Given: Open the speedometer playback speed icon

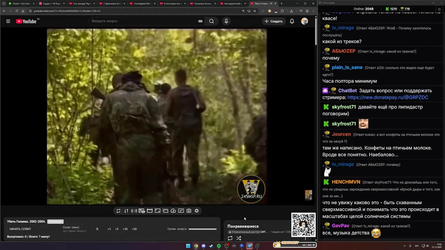Looking at the screenshot, I should click(173, 211).
